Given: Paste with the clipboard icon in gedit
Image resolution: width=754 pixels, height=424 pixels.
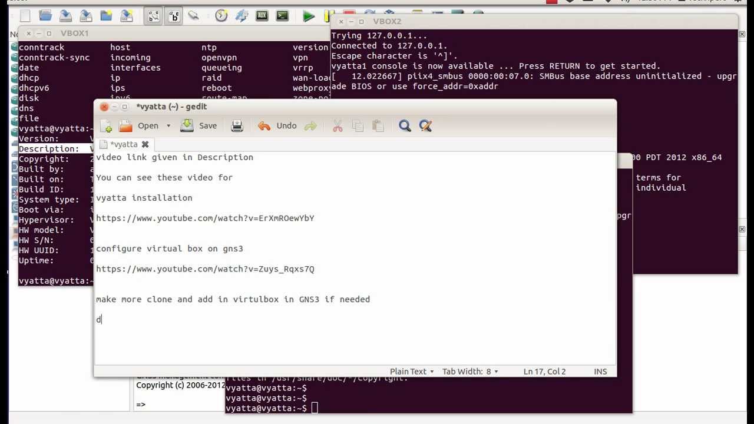Looking at the screenshot, I should 378,126.
